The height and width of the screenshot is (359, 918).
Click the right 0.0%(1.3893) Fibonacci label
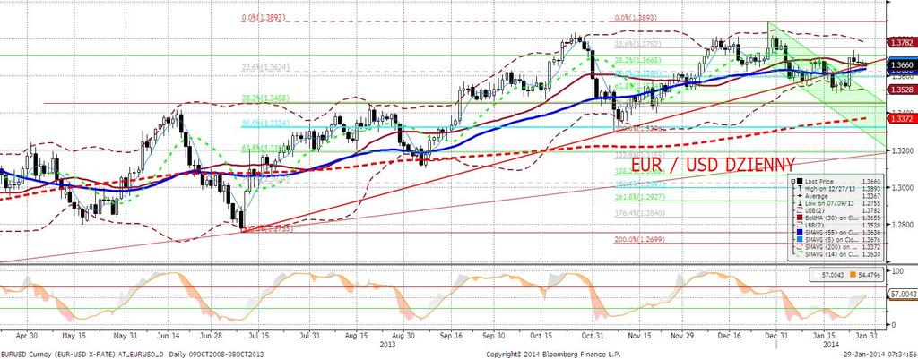pos(636,18)
